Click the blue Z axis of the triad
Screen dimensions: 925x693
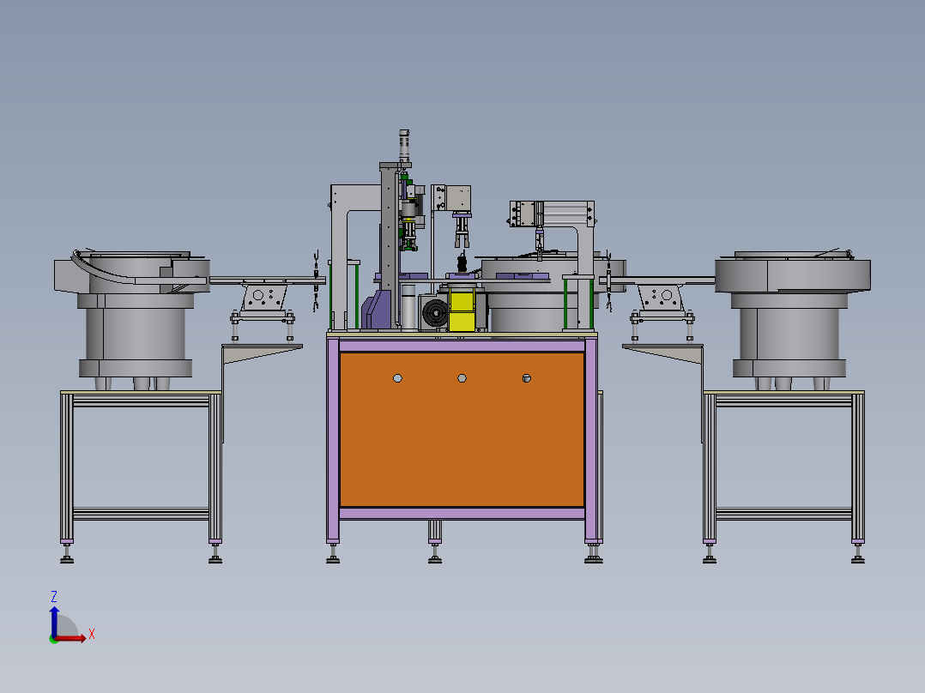tap(54, 621)
